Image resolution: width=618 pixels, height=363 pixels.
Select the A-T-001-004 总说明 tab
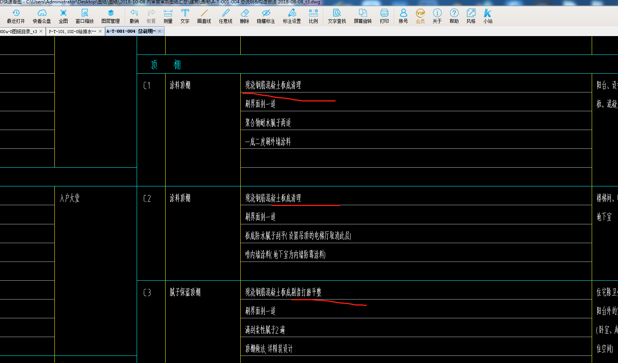pos(131,32)
